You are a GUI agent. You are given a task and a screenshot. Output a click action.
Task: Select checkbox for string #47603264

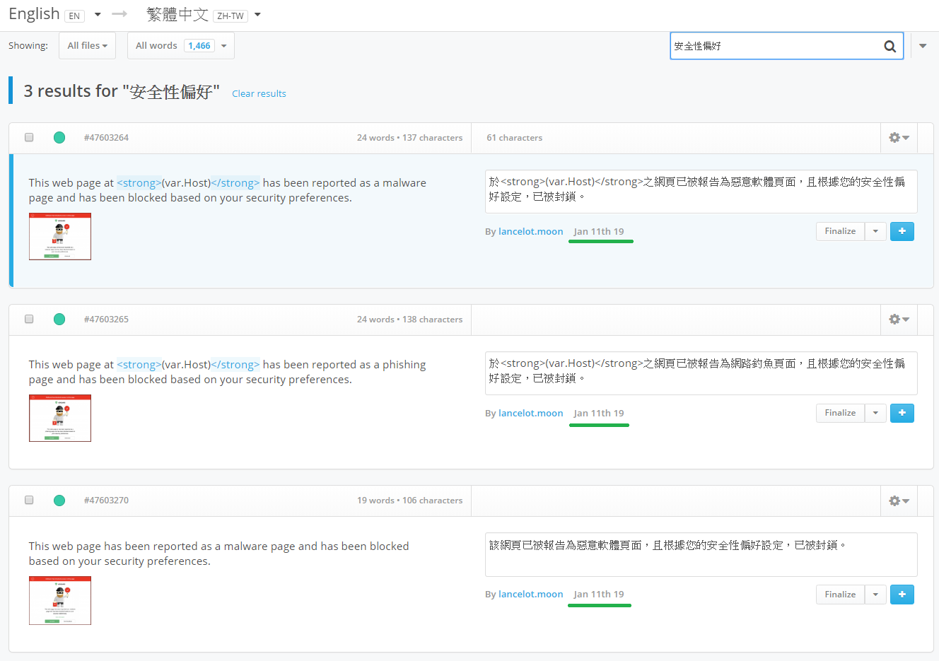click(29, 137)
